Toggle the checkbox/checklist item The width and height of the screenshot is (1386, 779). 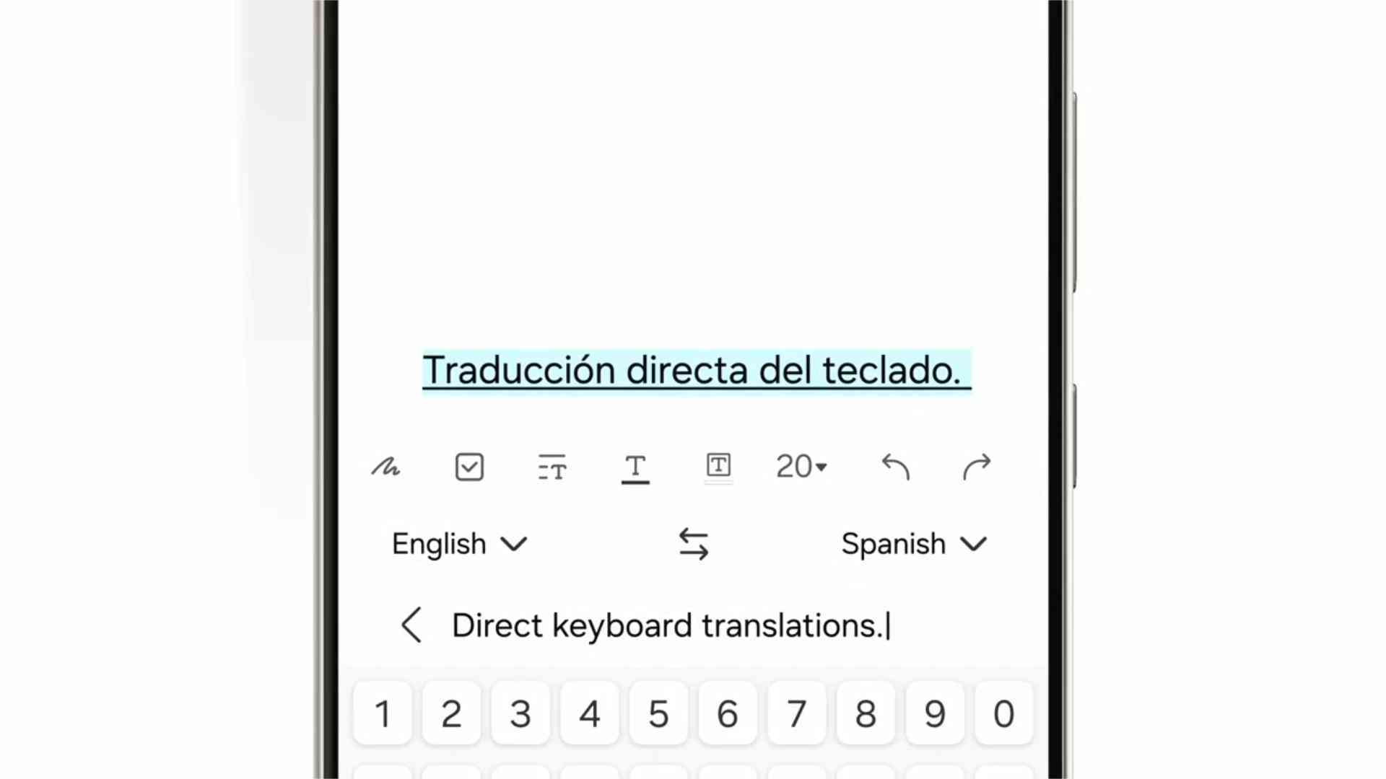[x=468, y=467]
